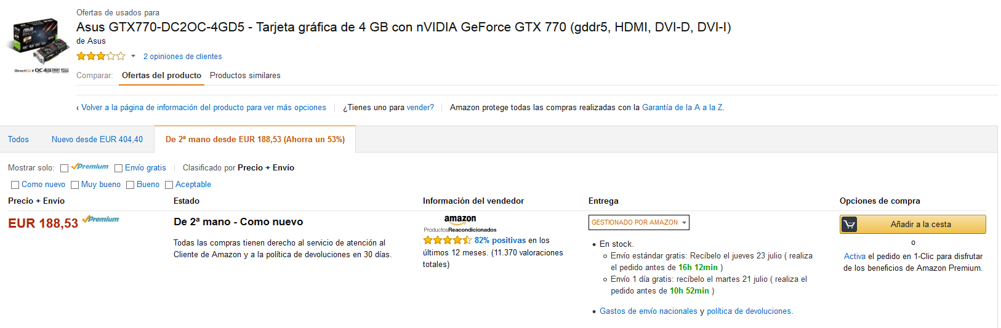
Task: Check the Muy bueno condition filter
Action: pyautogui.click(x=74, y=185)
